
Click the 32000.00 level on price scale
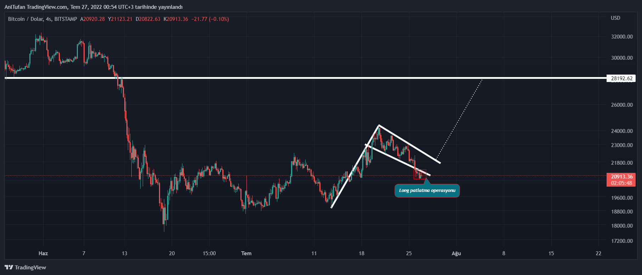622,37
